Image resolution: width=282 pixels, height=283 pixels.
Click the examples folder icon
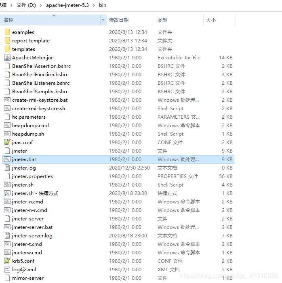pos(7,32)
